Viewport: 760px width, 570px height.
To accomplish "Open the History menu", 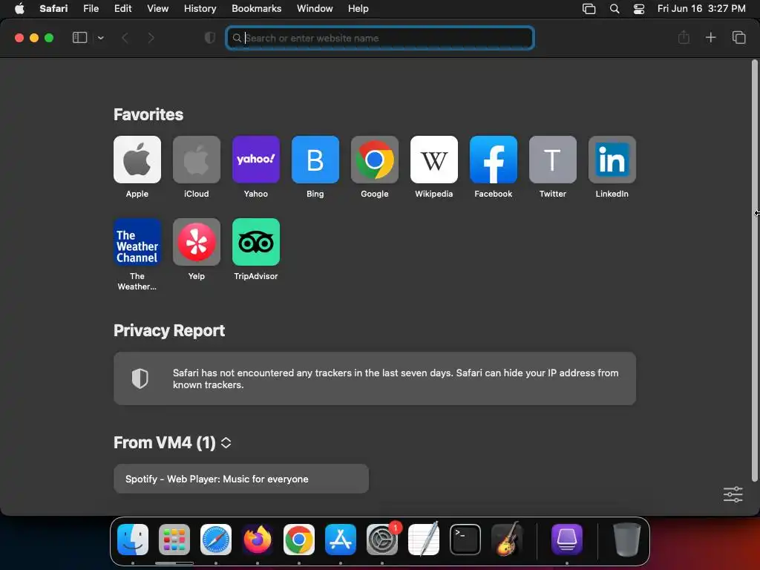I will click(x=200, y=8).
